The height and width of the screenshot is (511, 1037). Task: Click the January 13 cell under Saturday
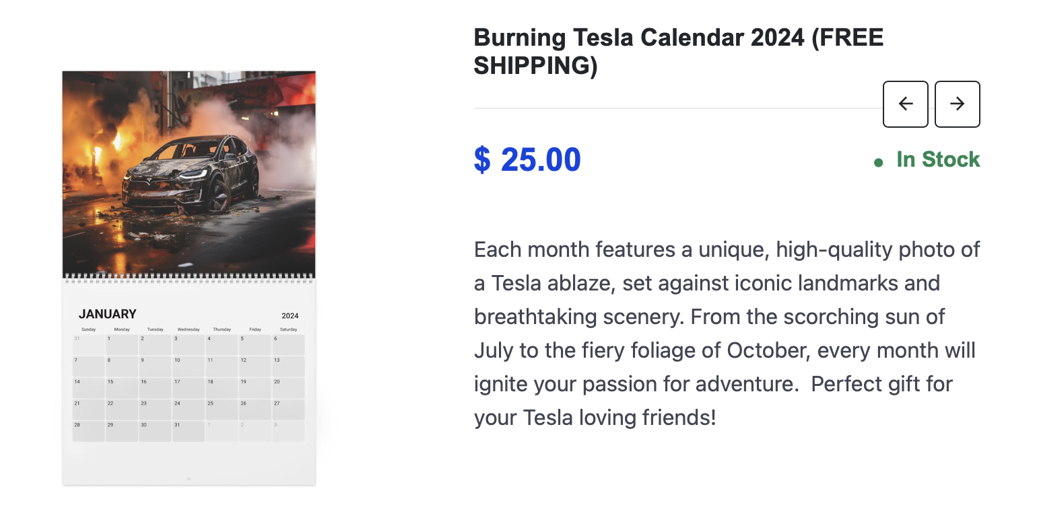tap(288, 366)
